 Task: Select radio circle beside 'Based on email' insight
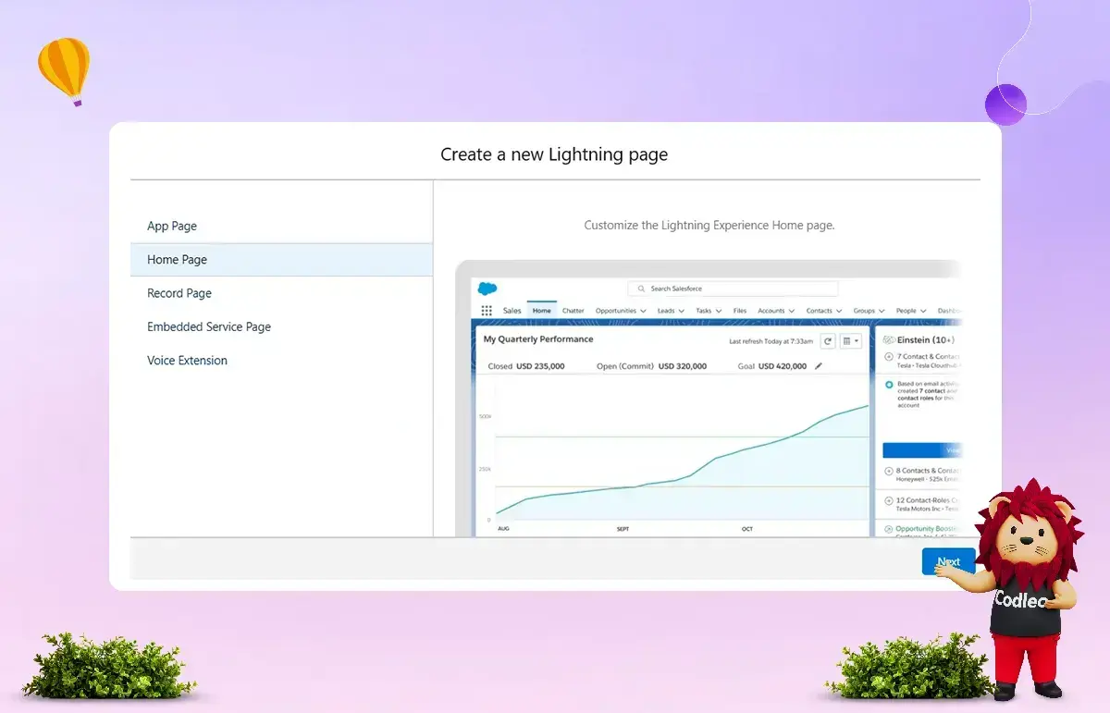coord(889,384)
